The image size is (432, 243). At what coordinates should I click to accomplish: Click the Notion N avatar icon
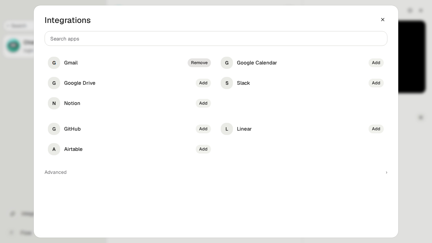tap(54, 103)
